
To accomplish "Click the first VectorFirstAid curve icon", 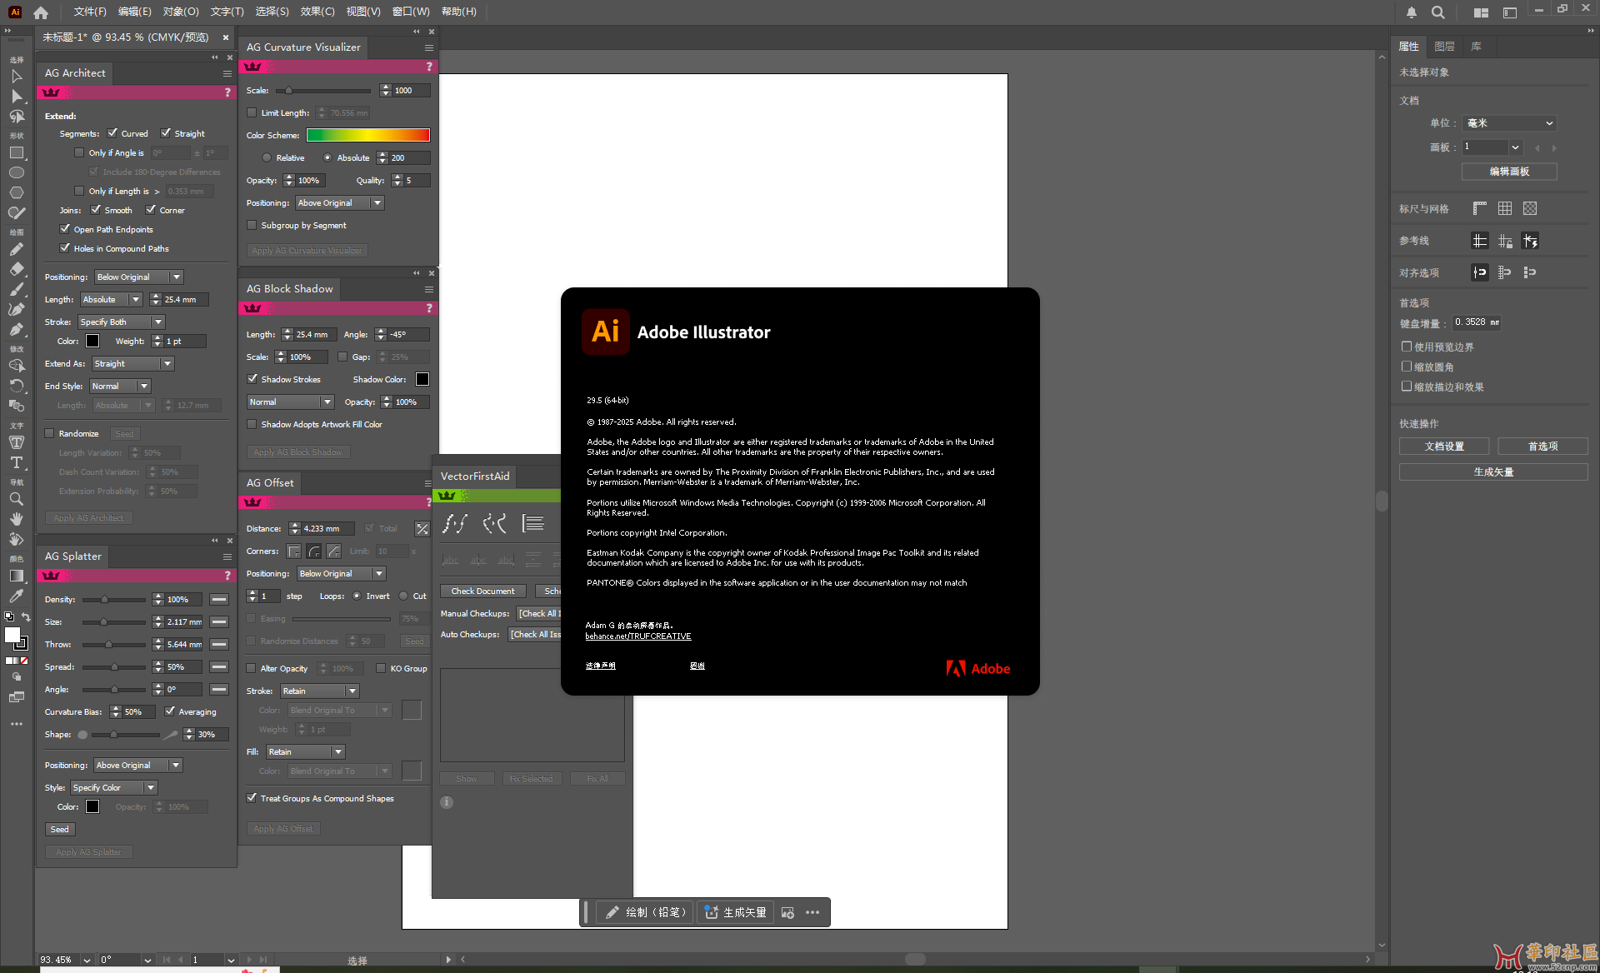I will (454, 523).
